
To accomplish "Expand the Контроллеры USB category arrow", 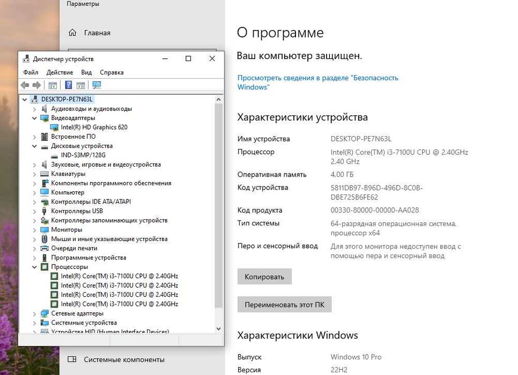I will coord(34,211).
